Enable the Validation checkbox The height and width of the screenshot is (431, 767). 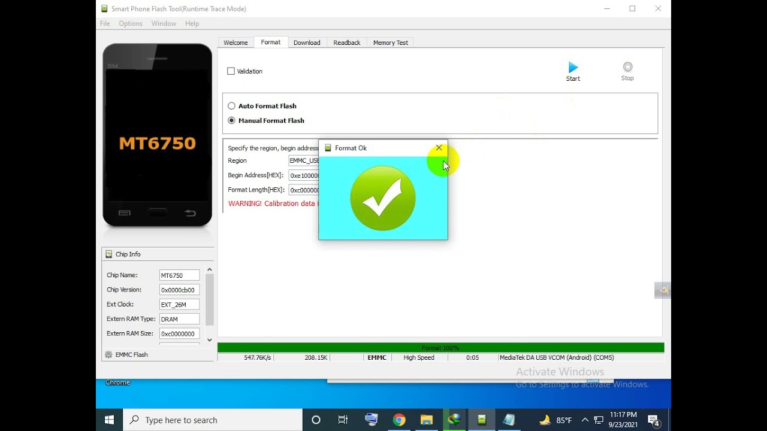pos(231,71)
